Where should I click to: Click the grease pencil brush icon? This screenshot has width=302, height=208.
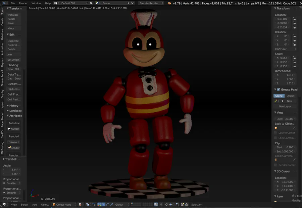point(276,101)
